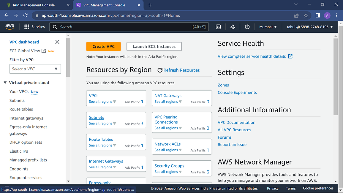This screenshot has width=343, height=193.
Task: Click the tab search chevron in title bar
Action: (x=296, y=4)
